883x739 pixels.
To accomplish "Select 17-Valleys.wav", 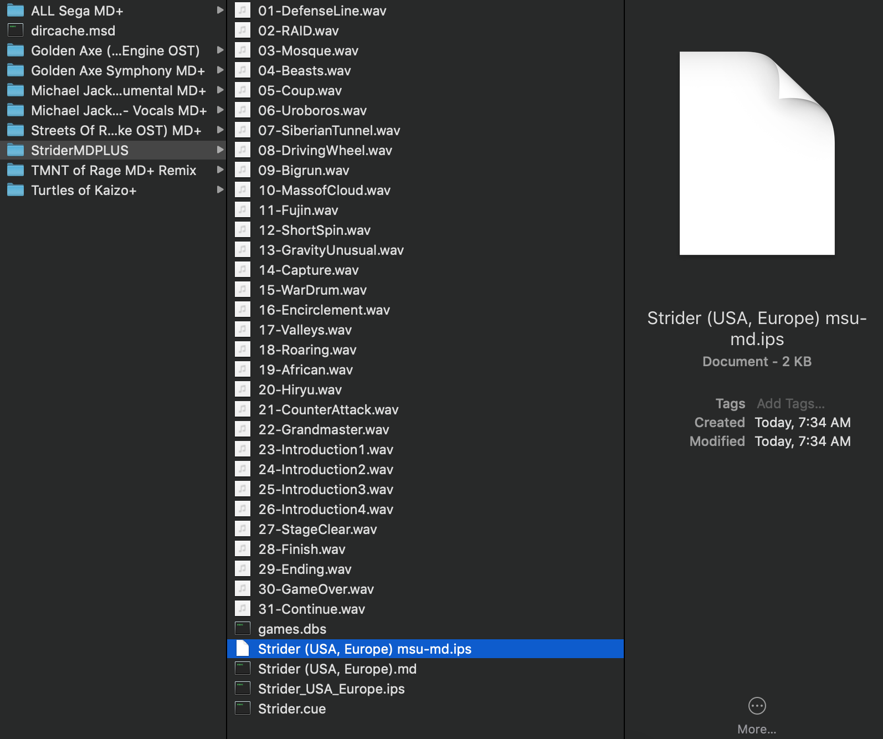I will (x=305, y=330).
